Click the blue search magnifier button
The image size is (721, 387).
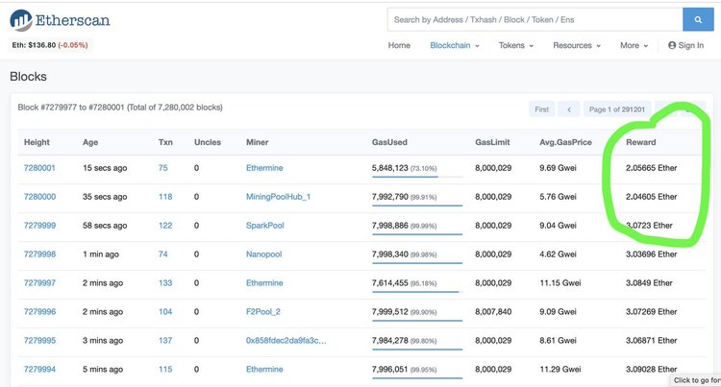click(x=696, y=19)
